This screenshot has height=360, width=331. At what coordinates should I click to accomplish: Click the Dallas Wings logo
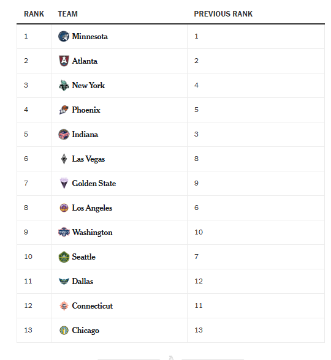coord(64,281)
